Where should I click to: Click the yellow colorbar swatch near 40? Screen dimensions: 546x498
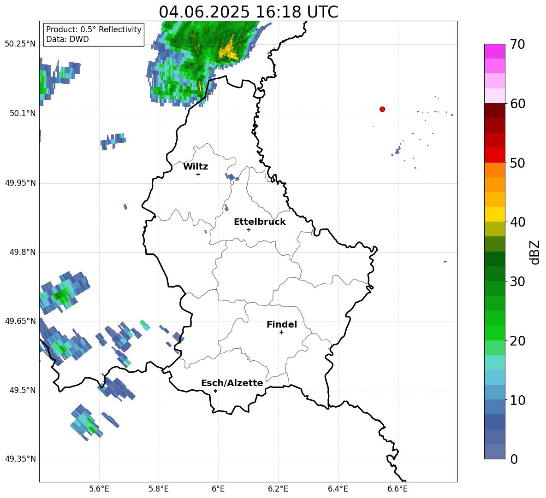point(494,214)
